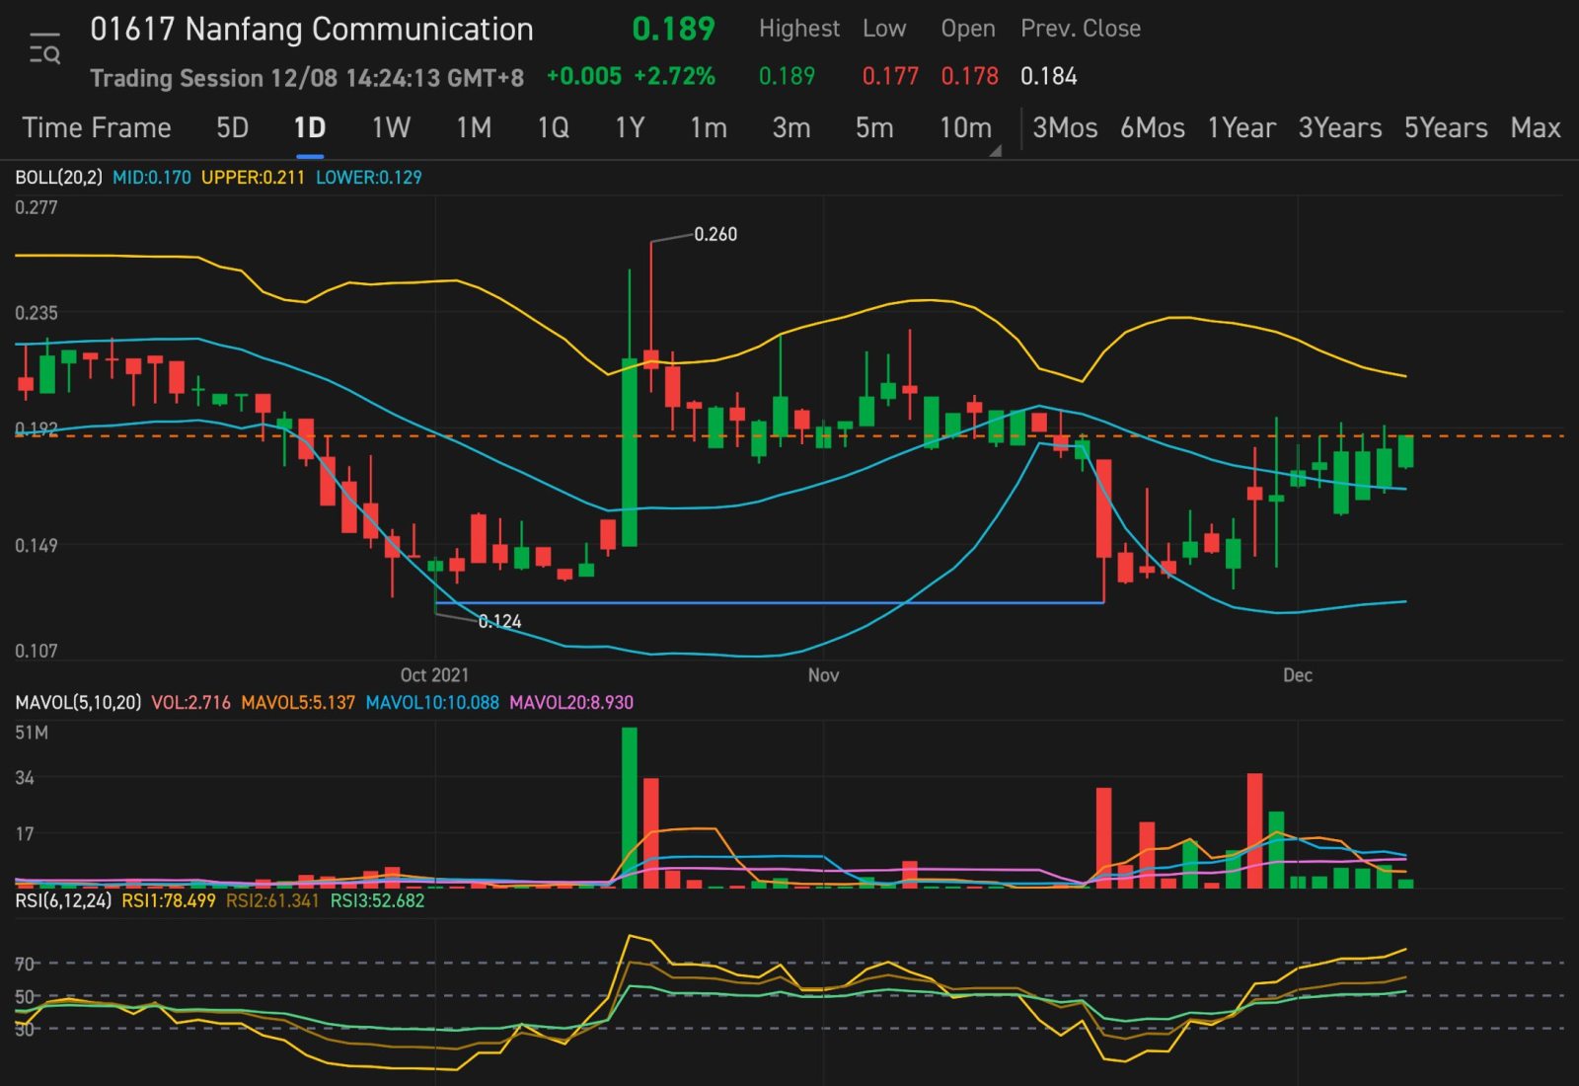Click the Nov date axis label

(x=823, y=676)
